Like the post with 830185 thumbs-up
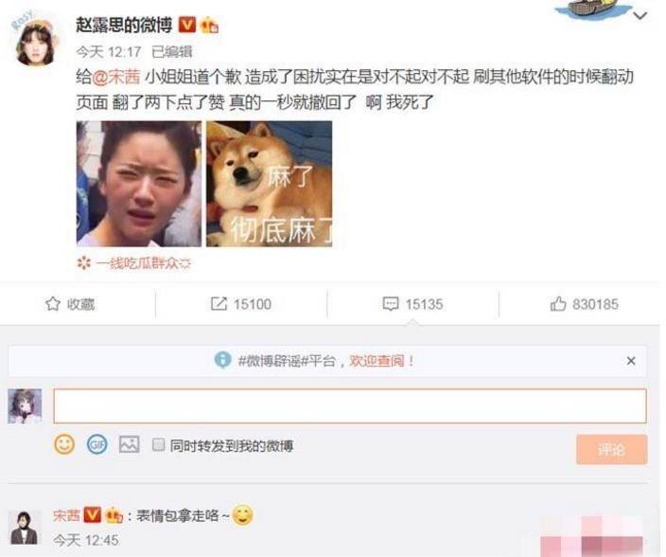The height and width of the screenshot is (557, 666). (558, 303)
